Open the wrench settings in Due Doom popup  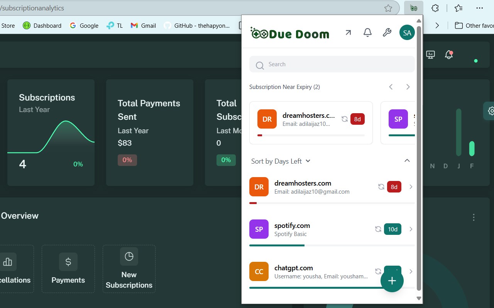pos(387,33)
